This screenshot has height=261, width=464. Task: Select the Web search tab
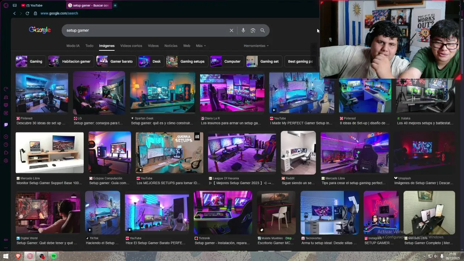187,46
